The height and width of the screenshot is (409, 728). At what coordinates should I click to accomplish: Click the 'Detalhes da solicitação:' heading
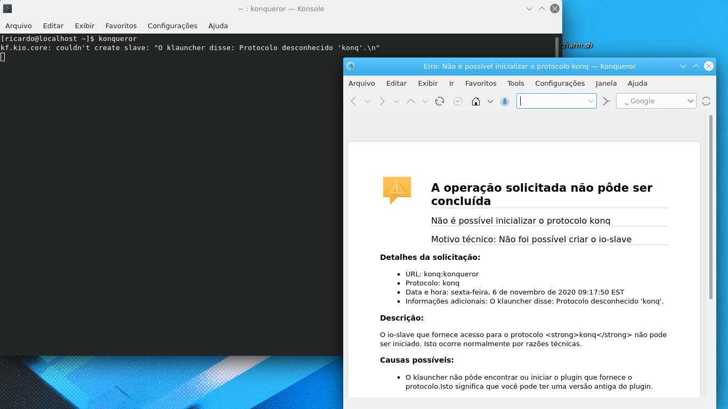pos(430,257)
